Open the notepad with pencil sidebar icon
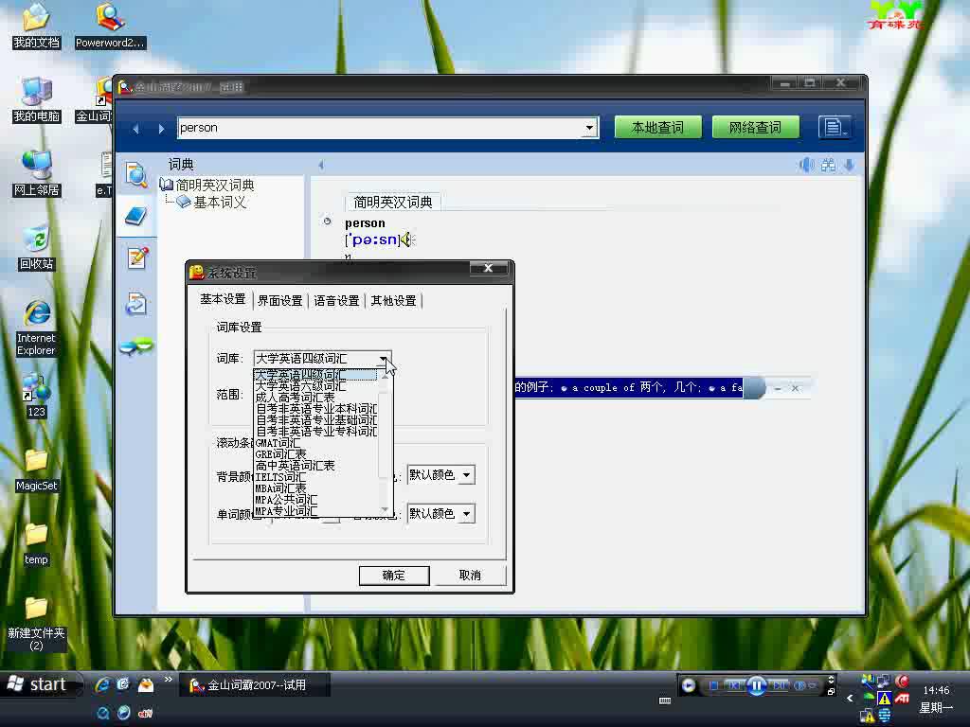 tap(137, 257)
